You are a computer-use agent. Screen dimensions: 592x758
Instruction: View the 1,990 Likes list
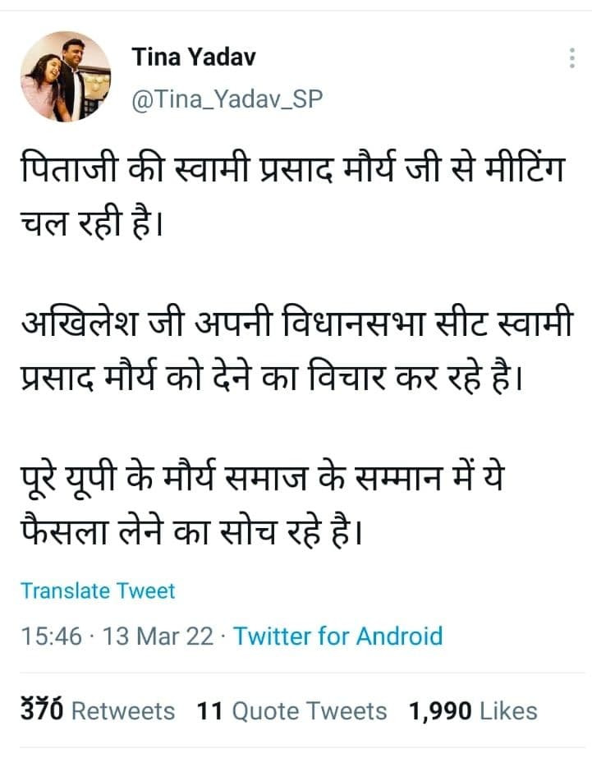(474, 710)
